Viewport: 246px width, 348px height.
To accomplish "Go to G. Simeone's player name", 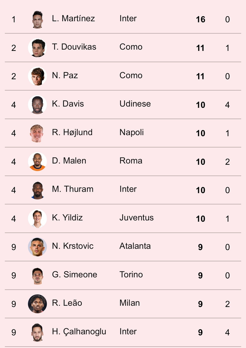I will coord(75,275).
